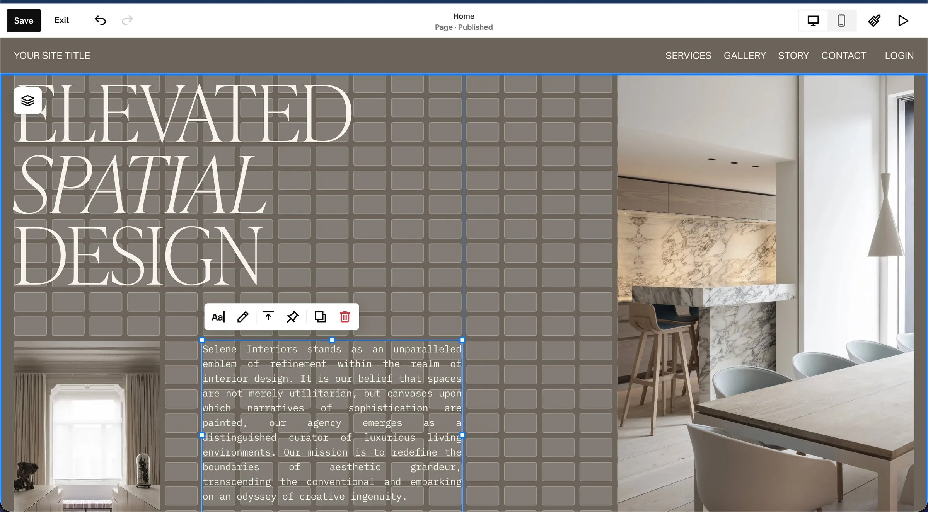Open the GALLERY nav link
This screenshot has height=512, width=928.
[745, 56]
